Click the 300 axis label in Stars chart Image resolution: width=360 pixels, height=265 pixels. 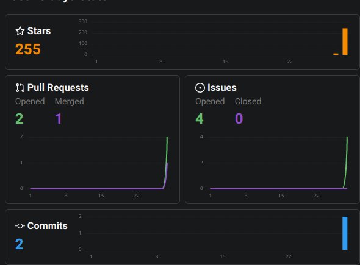[x=83, y=21]
